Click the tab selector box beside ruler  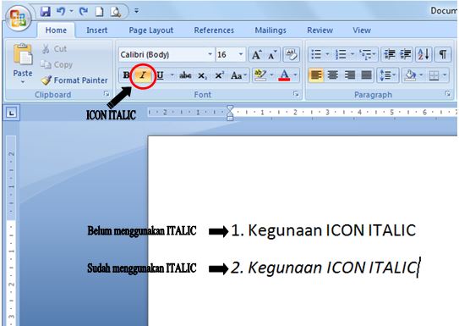click(x=11, y=113)
